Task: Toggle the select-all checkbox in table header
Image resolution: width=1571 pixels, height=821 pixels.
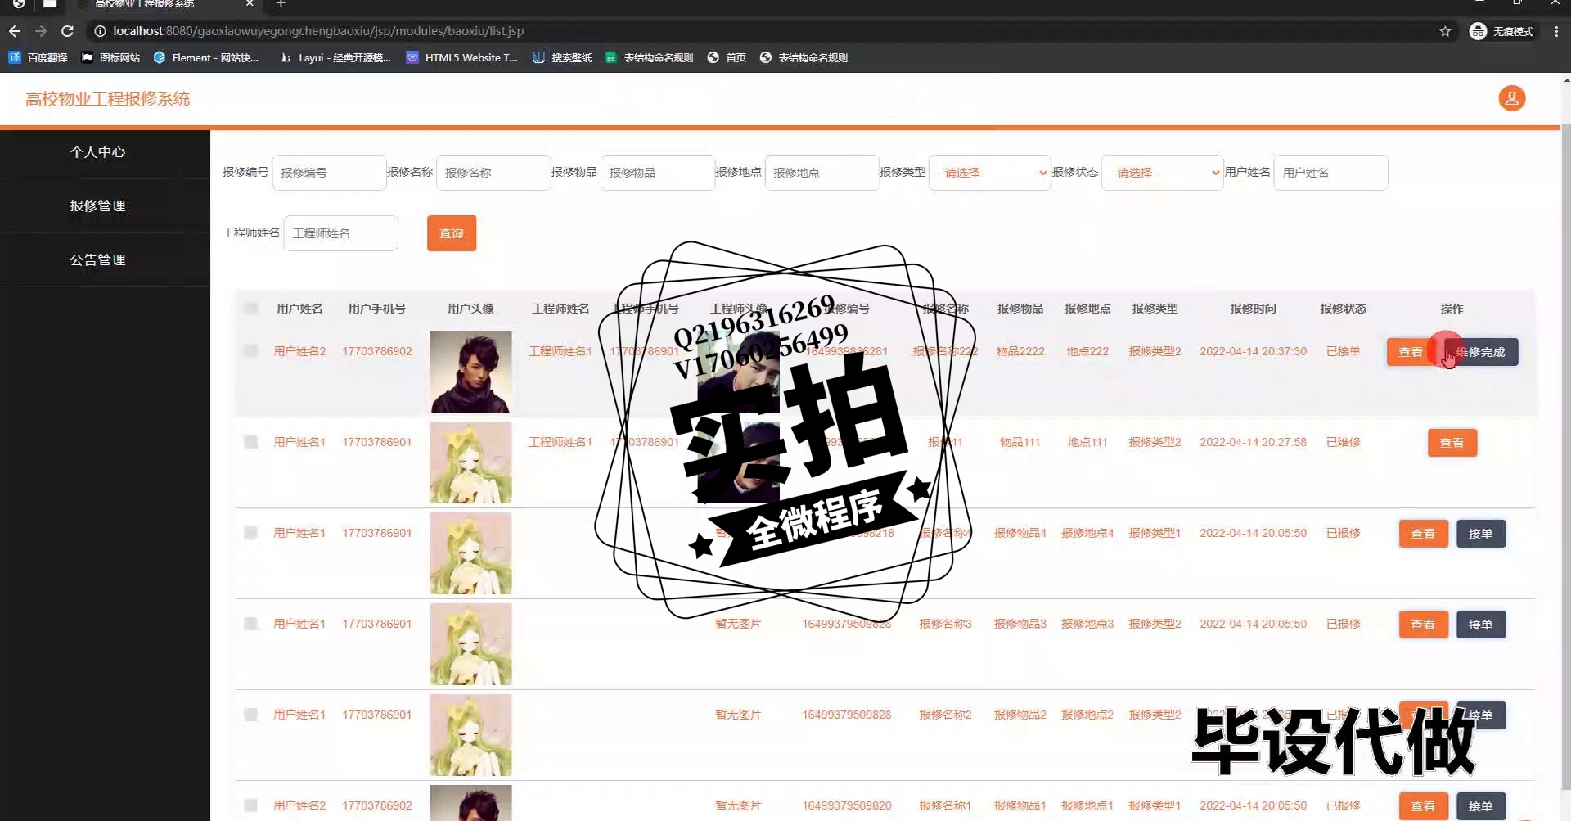Action: 251,309
